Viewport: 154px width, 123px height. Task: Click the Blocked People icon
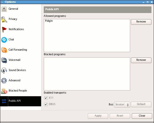coord(4,91)
